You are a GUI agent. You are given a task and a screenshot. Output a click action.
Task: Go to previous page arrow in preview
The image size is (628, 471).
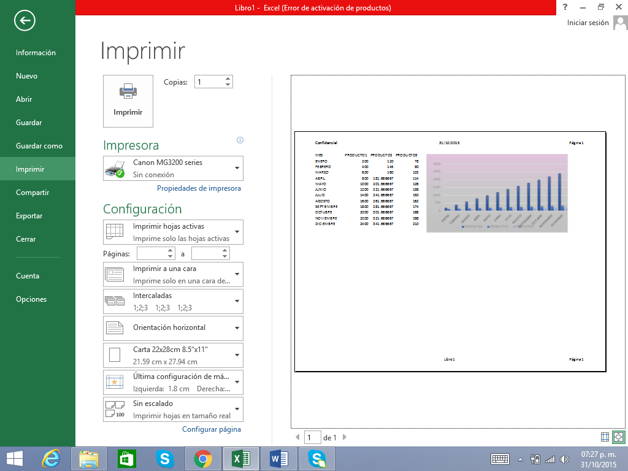tap(298, 437)
